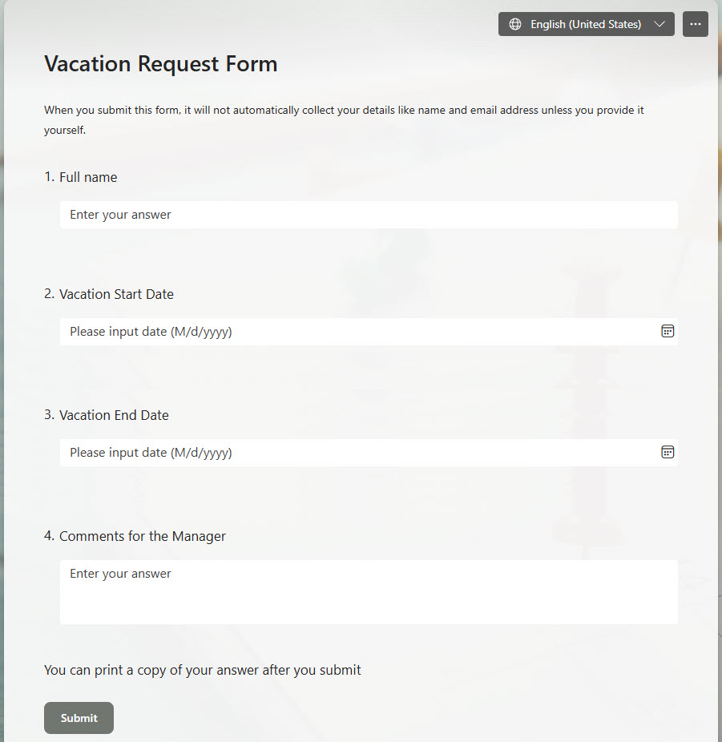
Task: Open the calendar picker for Vacation Start Date
Action: (668, 331)
